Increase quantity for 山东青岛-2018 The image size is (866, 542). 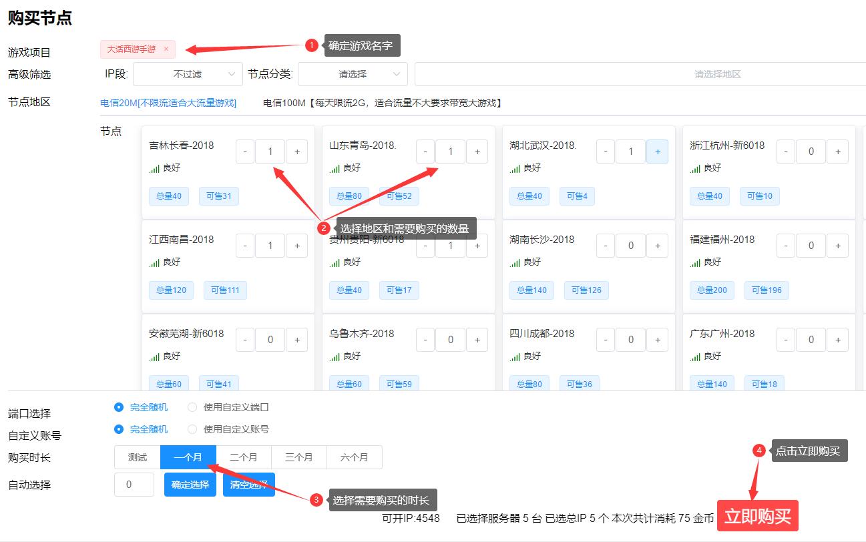tap(477, 152)
